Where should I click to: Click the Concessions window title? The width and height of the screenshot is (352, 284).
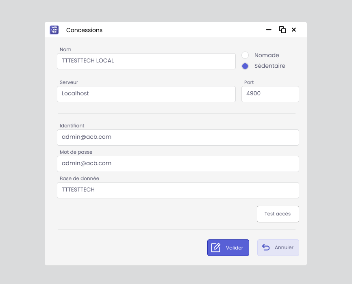click(x=84, y=30)
